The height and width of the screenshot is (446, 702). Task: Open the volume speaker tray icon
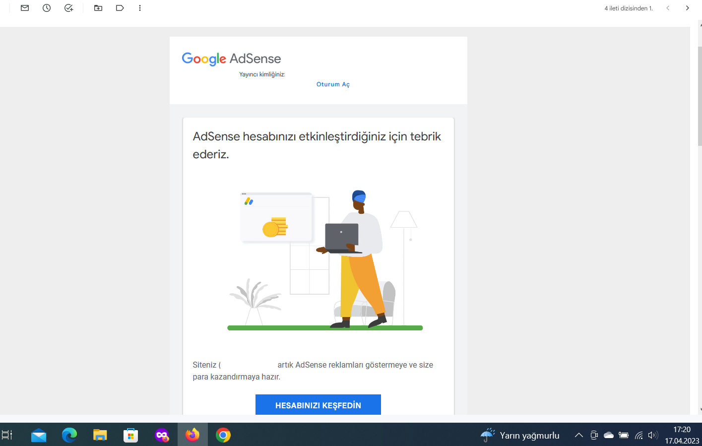click(x=653, y=435)
